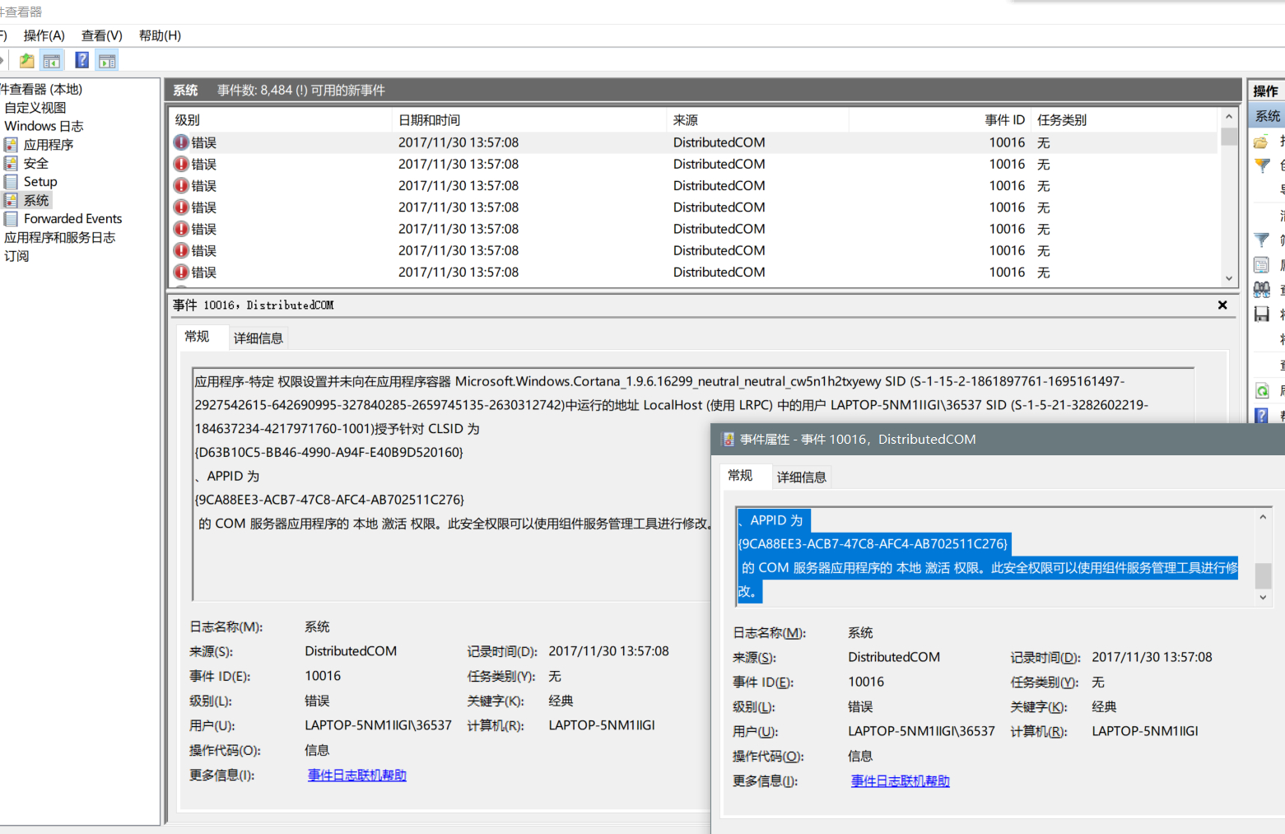Image resolution: width=1285 pixels, height=834 pixels.
Task: Open 事件日志联机帮助 link in the preview pane
Action: [357, 776]
